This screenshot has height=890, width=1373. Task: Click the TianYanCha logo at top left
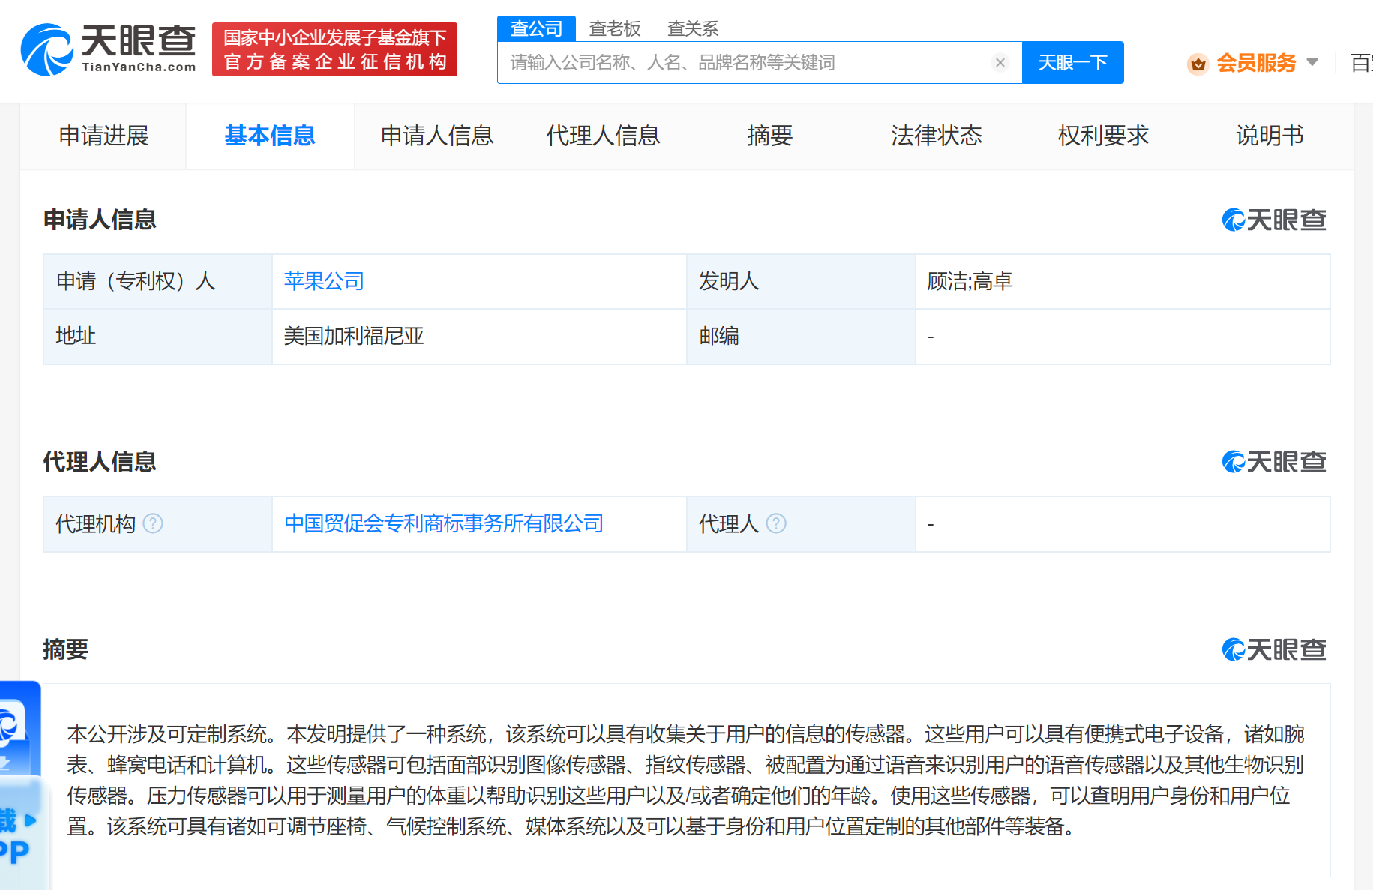109,49
